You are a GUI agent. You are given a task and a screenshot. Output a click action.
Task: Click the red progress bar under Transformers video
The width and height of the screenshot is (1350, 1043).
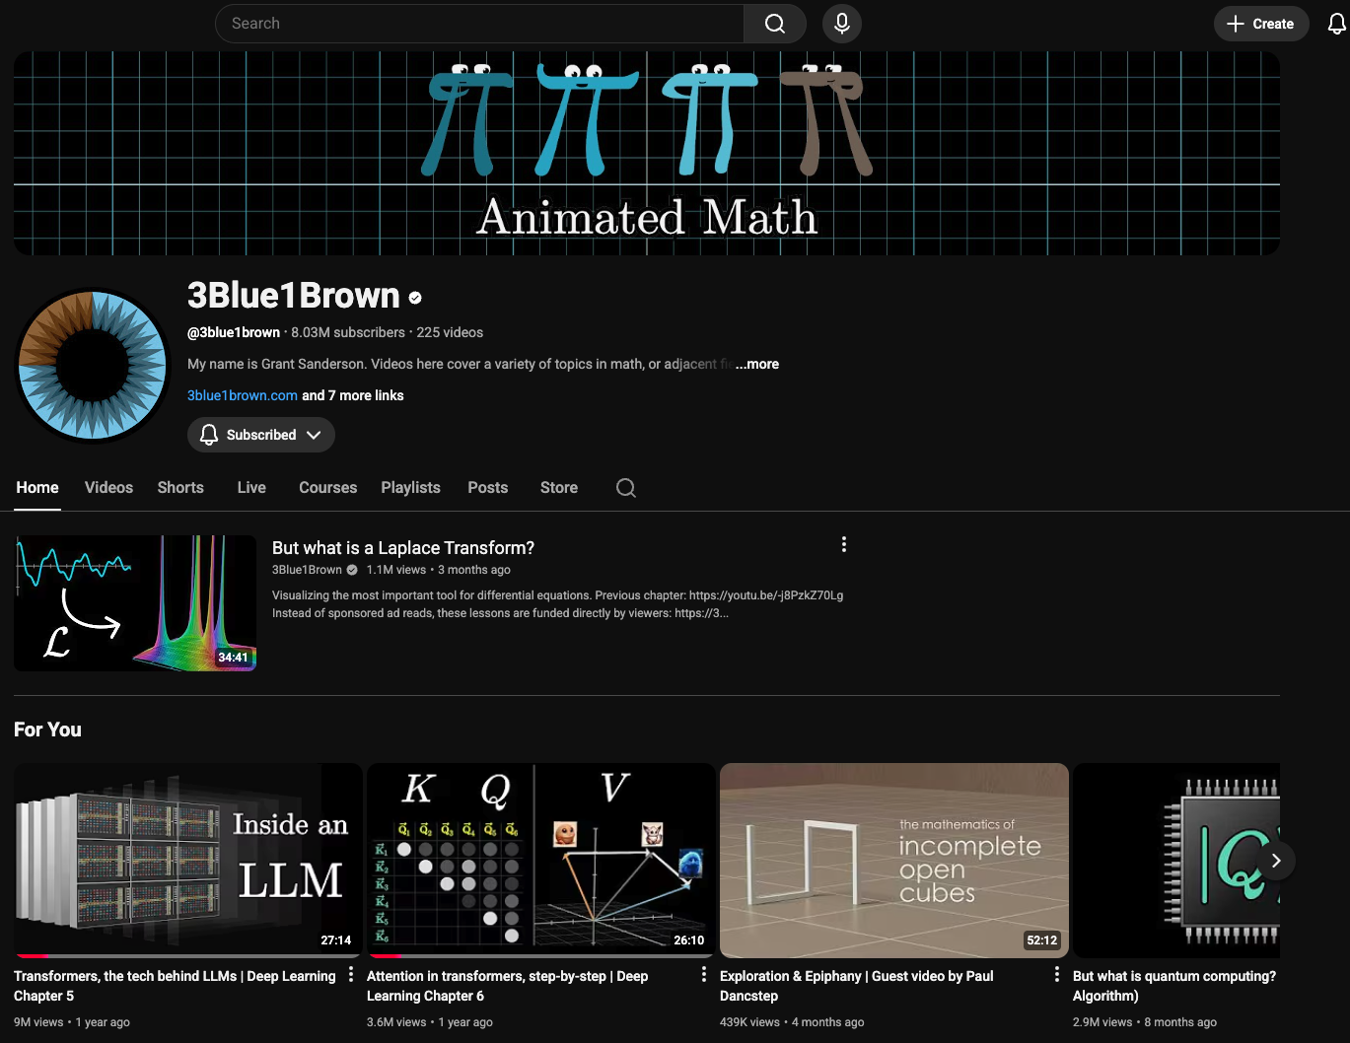[34, 955]
